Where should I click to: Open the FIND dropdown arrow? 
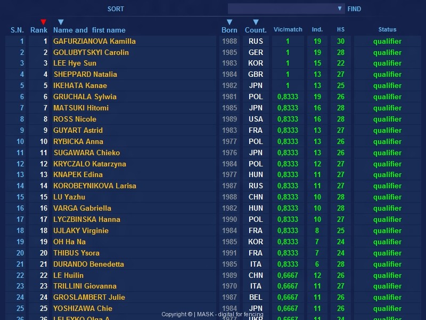(340, 9)
